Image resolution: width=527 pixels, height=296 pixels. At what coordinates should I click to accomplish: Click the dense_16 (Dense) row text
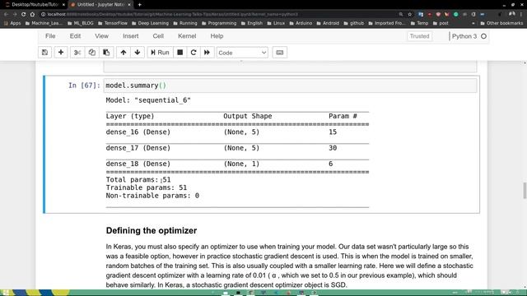coord(138,132)
